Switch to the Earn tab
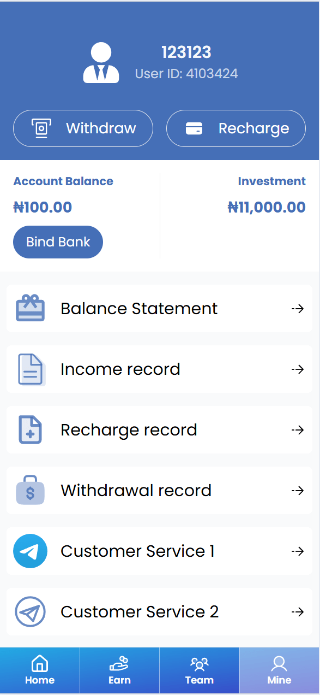This screenshot has width=320, height=695. 119,670
